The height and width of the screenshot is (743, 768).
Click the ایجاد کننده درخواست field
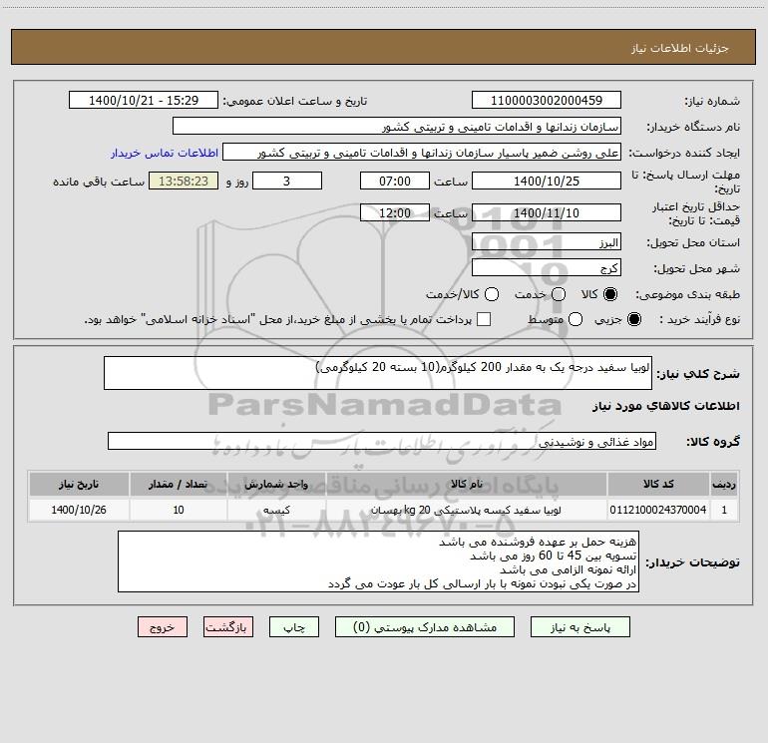point(422,153)
